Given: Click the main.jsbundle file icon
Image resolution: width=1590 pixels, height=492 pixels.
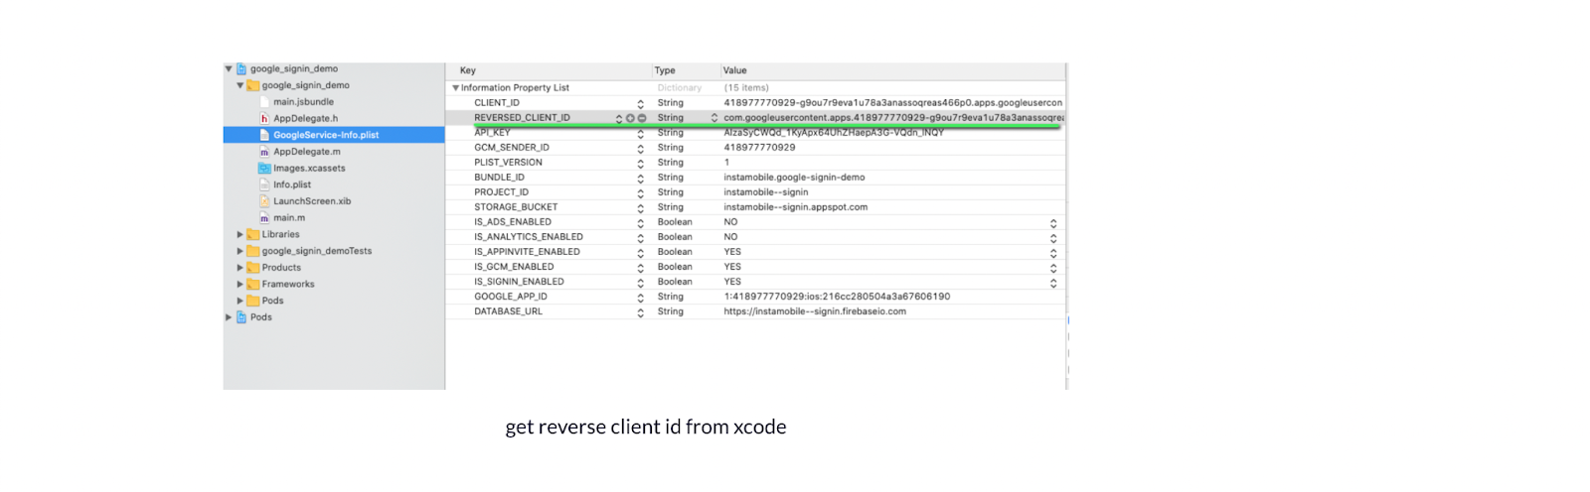Looking at the screenshot, I should pos(264,102).
